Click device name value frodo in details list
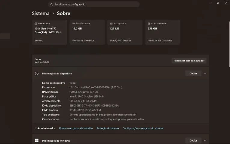This screenshot has height=144, width=230. [x=72, y=83]
